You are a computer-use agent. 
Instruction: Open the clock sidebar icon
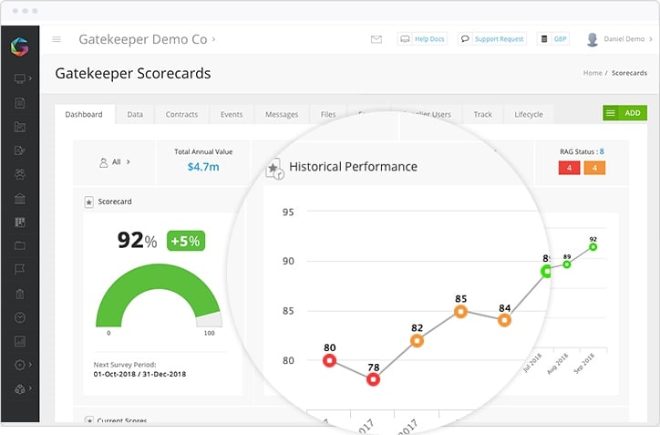(20, 317)
